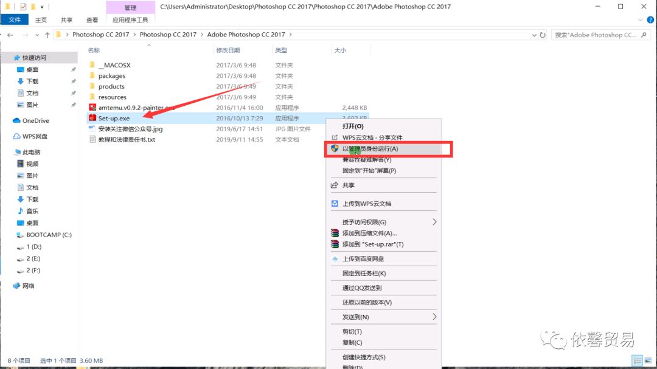Screen dimensions: 657x369
Task: Click 共享 in the context menu
Action: point(348,185)
